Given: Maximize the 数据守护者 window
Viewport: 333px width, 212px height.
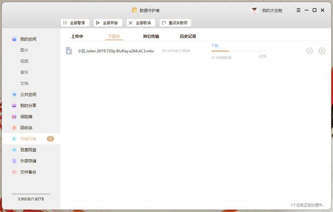Looking at the screenshot, I should pyautogui.click(x=315, y=10).
